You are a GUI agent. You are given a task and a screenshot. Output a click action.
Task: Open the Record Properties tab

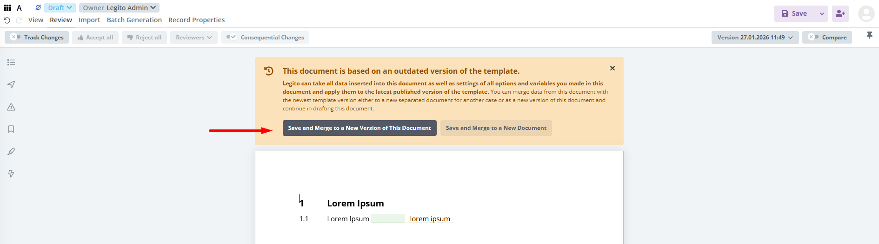[x=196, y=20]
